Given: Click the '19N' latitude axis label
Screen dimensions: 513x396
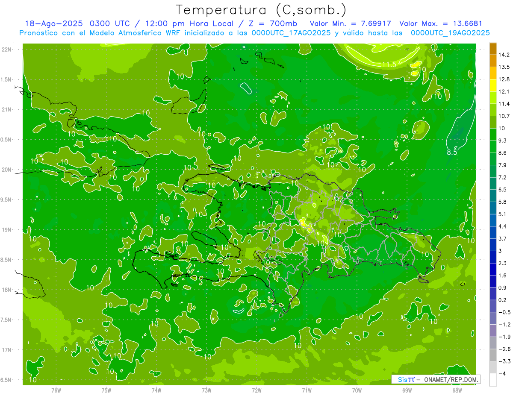Looking at the screenshot, I should click(6, 230).
